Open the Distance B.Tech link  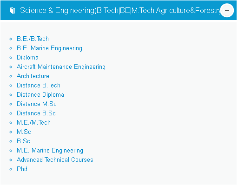point(39,86)
